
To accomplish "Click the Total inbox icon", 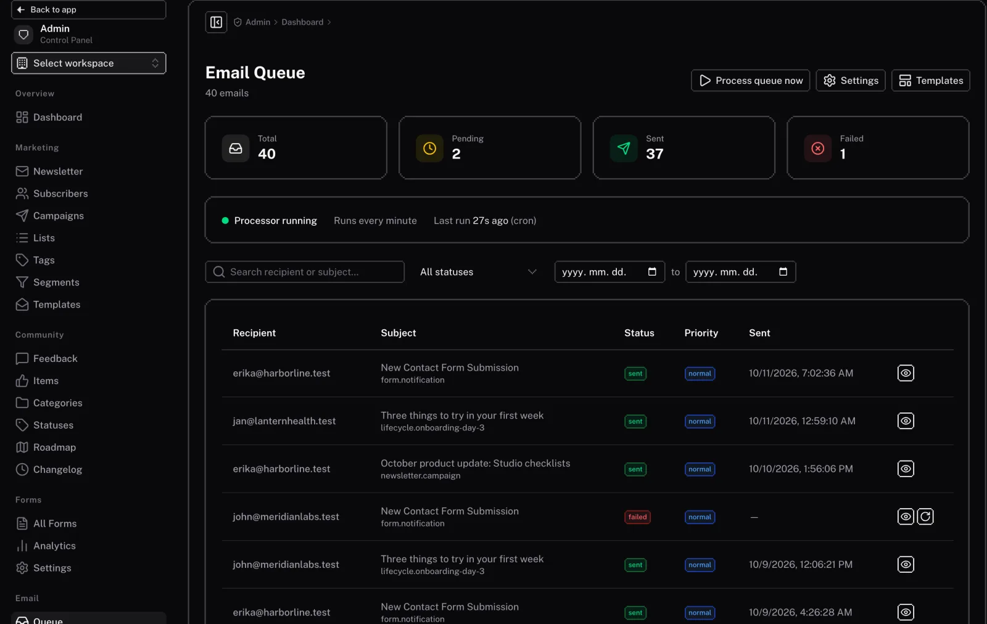I will click(x=236, y=149).
